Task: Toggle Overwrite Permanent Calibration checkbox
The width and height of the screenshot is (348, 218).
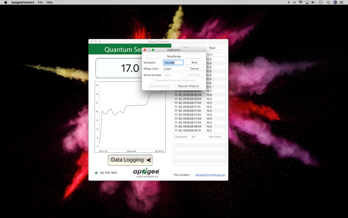Action: click(153, 80)
